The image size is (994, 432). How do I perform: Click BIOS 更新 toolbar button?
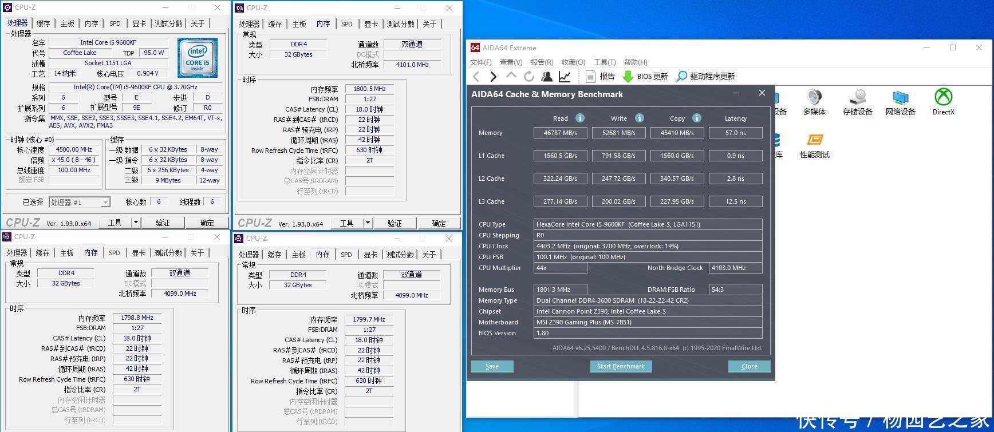(645, 76)
